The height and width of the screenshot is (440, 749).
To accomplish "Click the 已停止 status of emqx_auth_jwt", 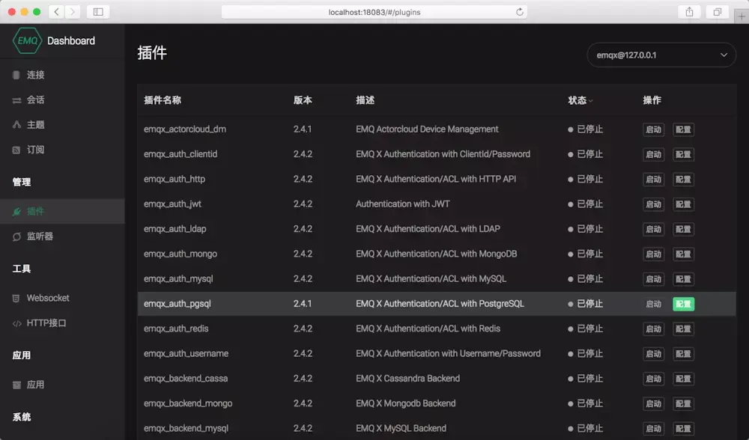I will click(x=585, y=204).
